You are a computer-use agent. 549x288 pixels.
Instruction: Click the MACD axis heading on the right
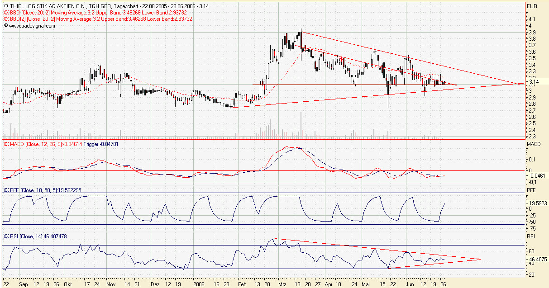(534, 144)
